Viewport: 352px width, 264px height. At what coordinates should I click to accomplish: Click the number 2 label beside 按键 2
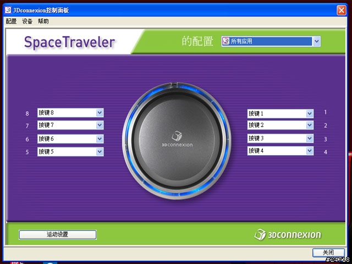pyautogui.click(x=326, y=125)
